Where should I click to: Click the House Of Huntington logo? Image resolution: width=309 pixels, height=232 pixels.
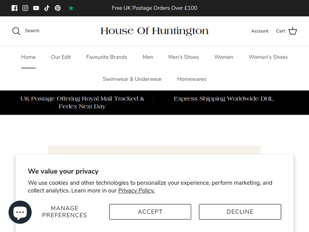point(154,31)
